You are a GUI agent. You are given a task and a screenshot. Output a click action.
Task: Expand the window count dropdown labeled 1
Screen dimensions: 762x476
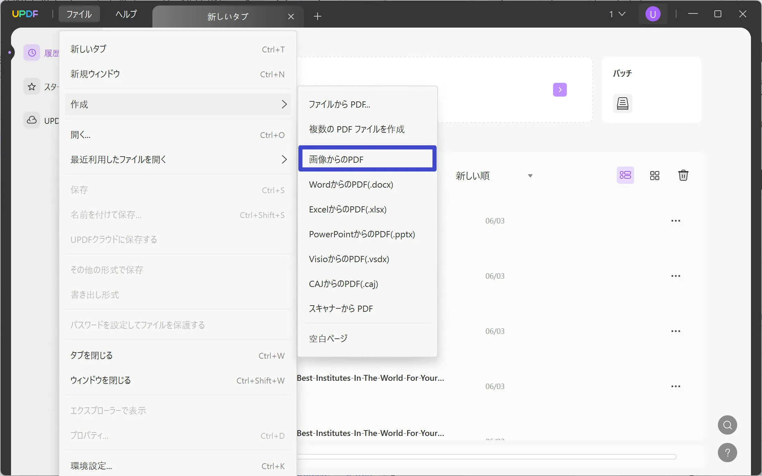617,14
